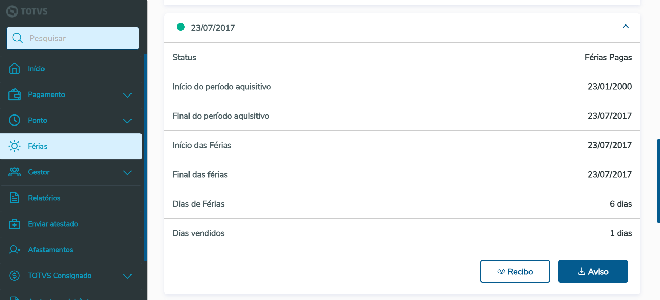The height and width of the screenshot is (300, 660).
Task: Expand the Gestor submenu chevron
Action: (127, 172)
